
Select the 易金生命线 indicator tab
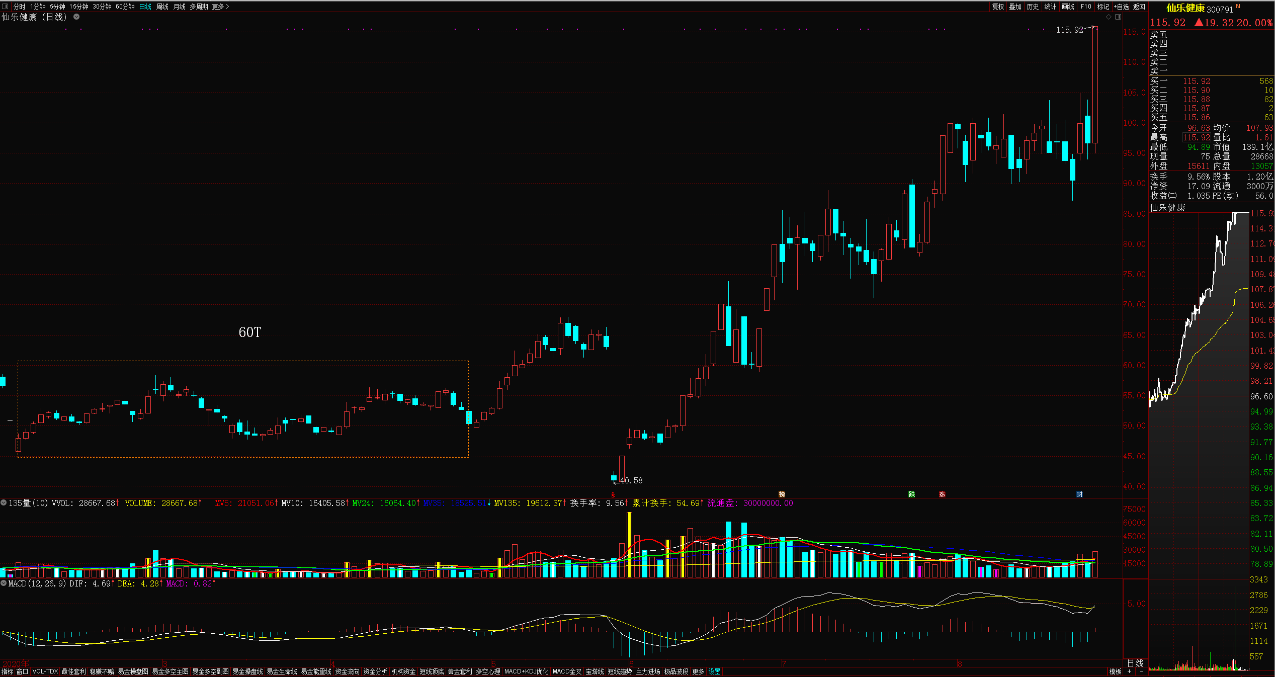282,671
